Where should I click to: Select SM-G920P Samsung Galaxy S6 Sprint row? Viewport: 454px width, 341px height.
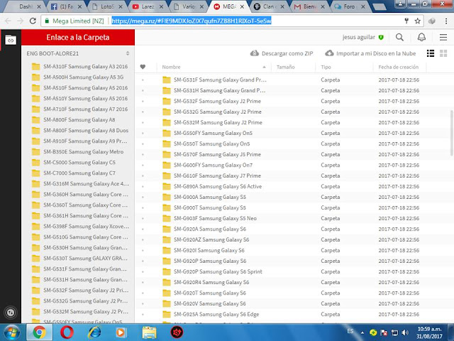coord(292,271)
